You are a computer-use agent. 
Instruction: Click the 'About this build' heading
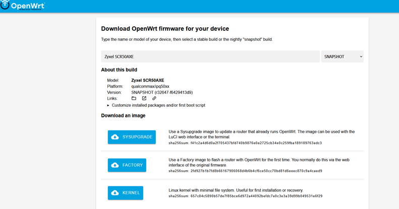[119, 70]
